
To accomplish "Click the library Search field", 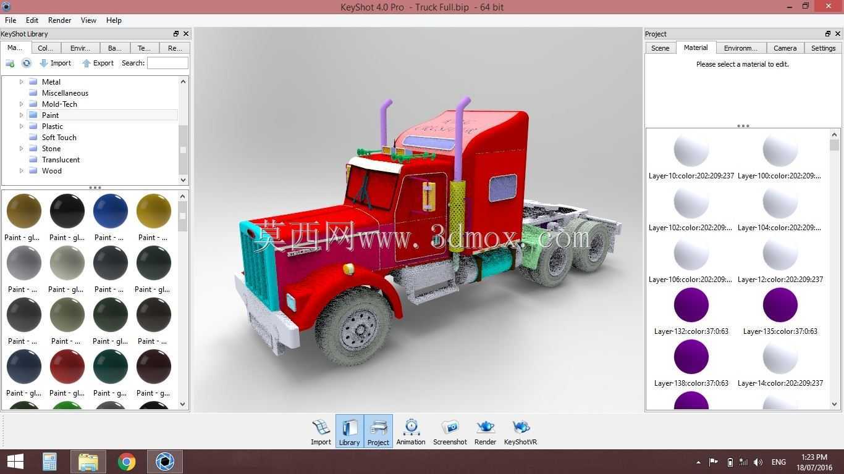I will point(167,63).
